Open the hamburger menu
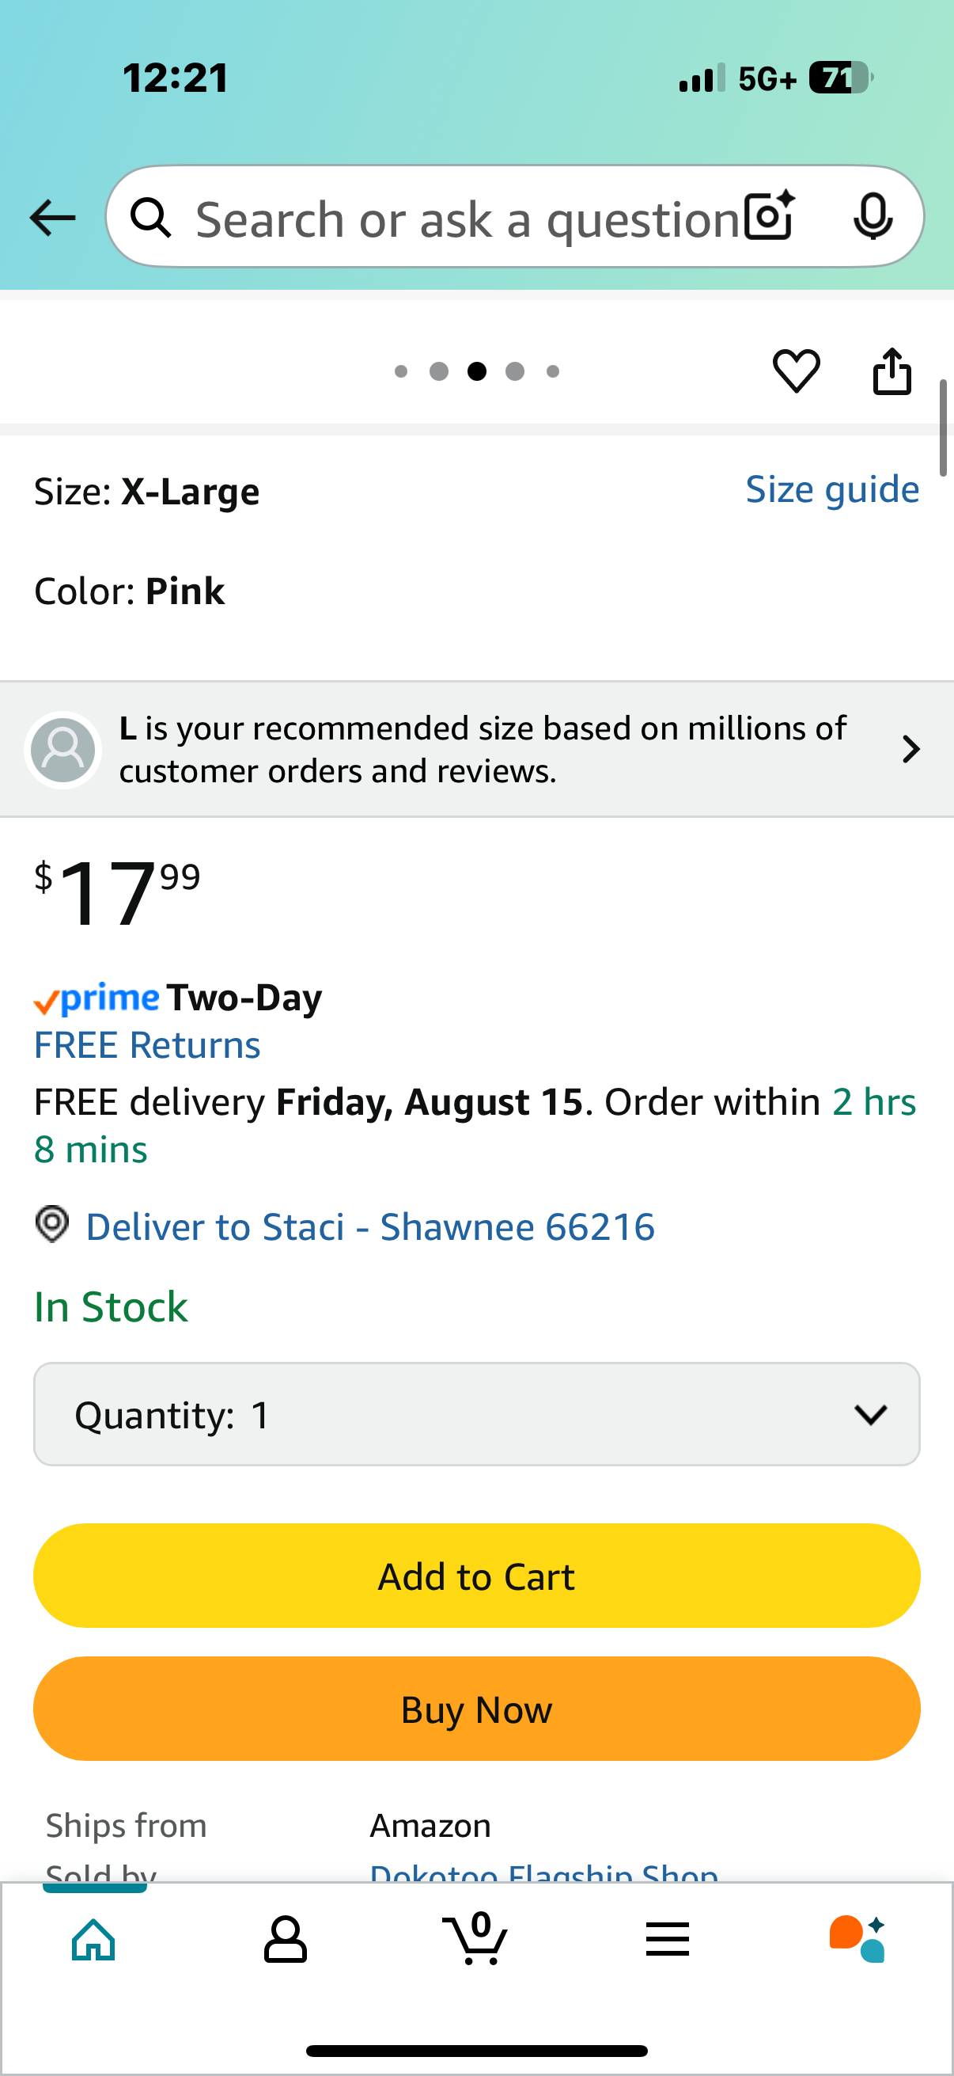The image size is (954, 2076). pyautogui.click(x=668, y=1939)
